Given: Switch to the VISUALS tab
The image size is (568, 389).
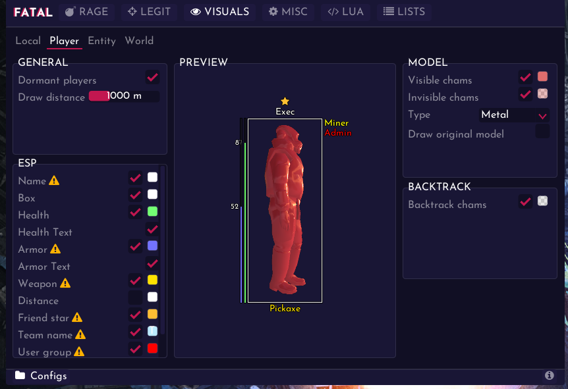Looking at the screenshot, I should pyautogui.click(x=220, y=12).
